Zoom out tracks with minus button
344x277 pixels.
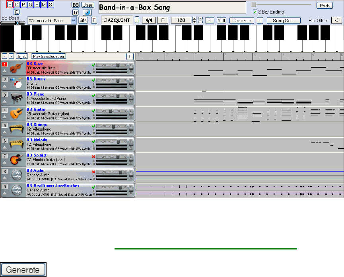click(x=5, y=57)
